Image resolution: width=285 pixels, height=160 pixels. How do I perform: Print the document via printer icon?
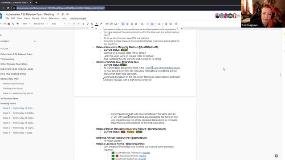[9, 24]
